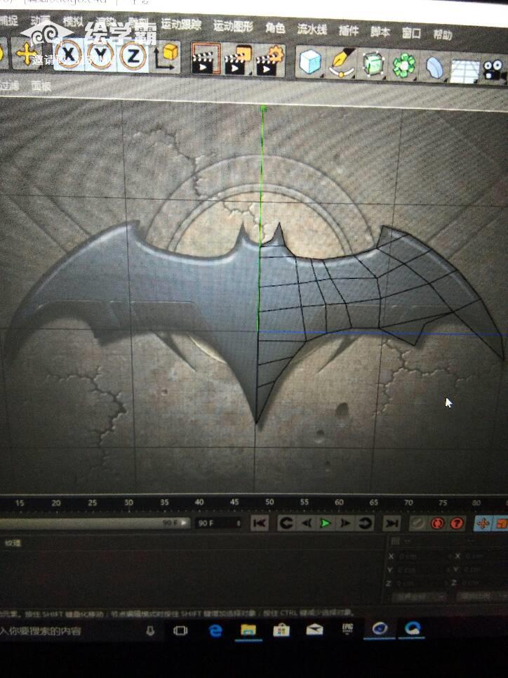Jump to next keyframe
508x678 pixels.
tap(366, 523)
